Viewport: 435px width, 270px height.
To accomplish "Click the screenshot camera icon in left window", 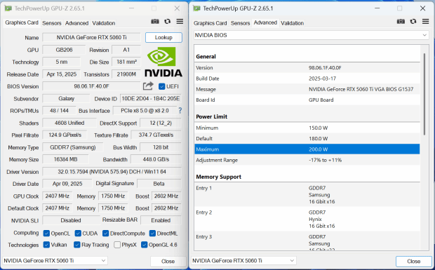I will coord(155,21).
